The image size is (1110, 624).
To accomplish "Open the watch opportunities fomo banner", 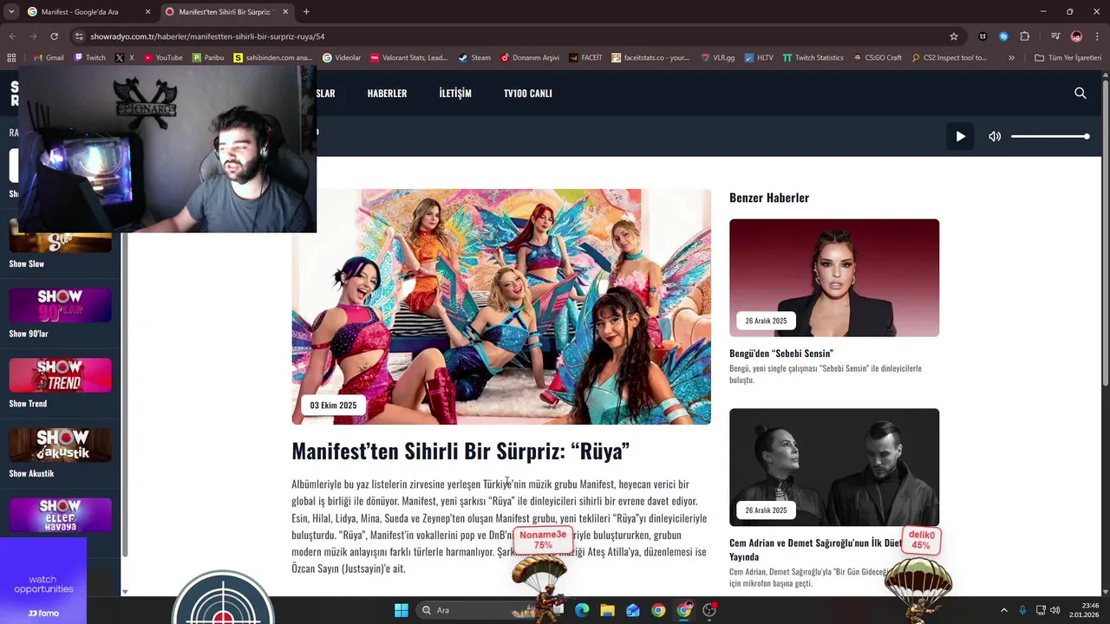I will click(x=43, y=581).
